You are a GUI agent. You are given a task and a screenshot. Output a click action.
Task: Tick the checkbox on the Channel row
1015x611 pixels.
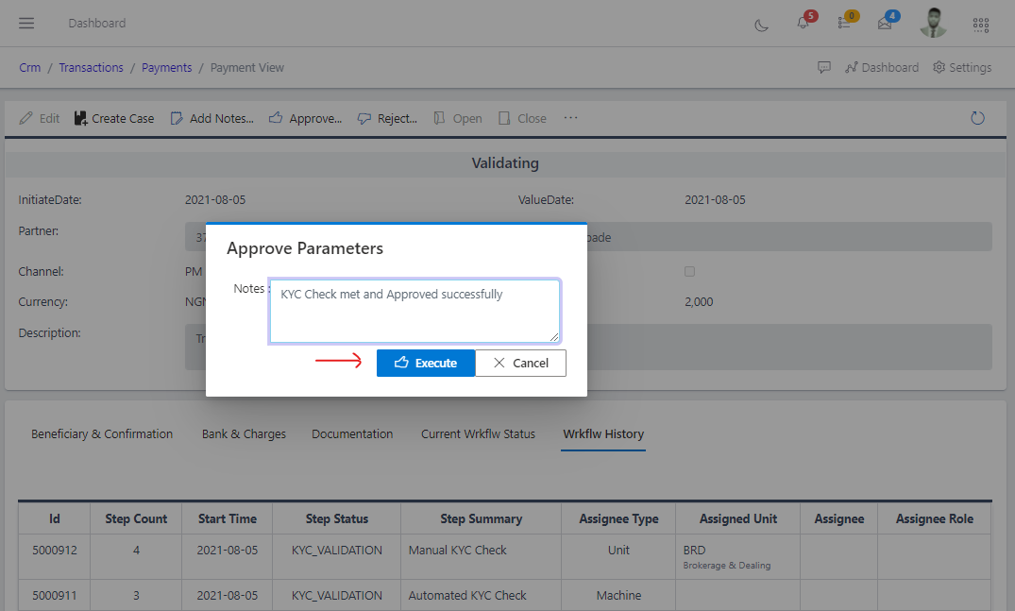[689, 271]
